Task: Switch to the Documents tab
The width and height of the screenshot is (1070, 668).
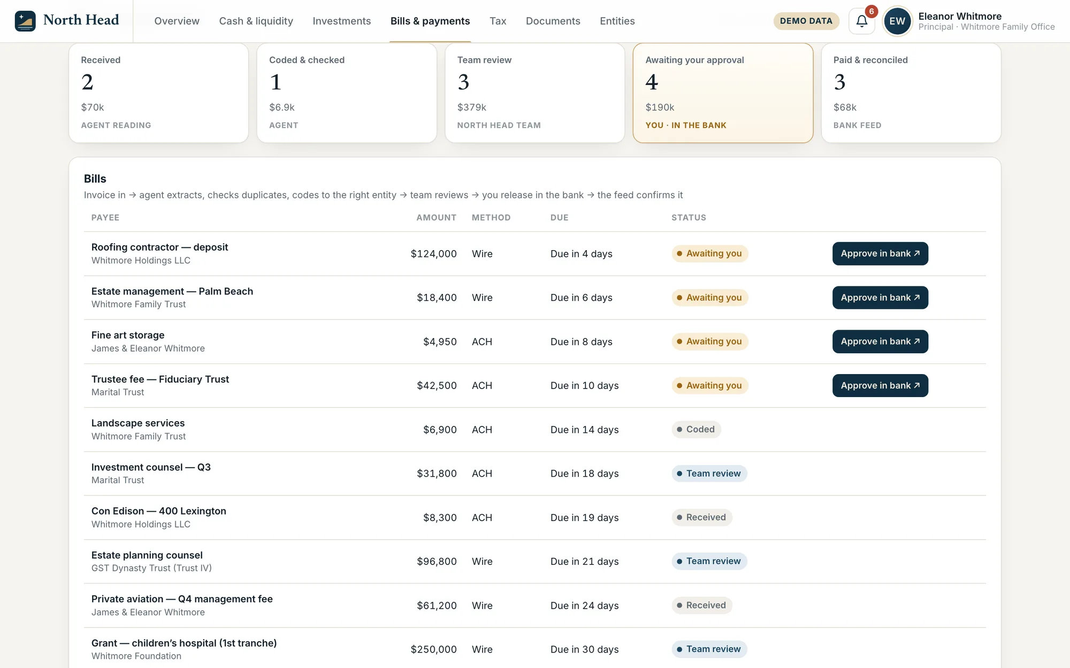Action: pos(553,21)
